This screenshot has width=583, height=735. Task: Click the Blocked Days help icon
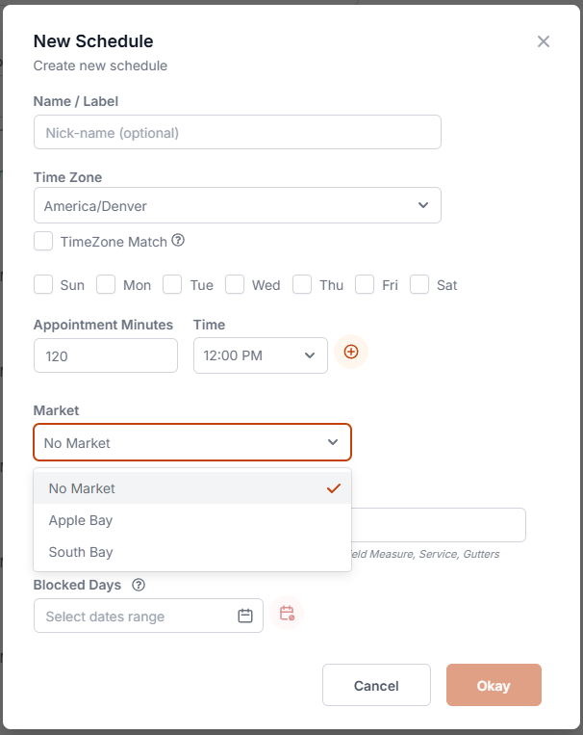tap(139, 585)
